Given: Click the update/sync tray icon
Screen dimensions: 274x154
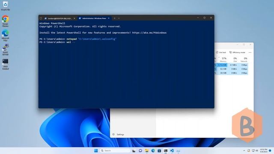Looking at the screenshot, I should click(249, 151).
